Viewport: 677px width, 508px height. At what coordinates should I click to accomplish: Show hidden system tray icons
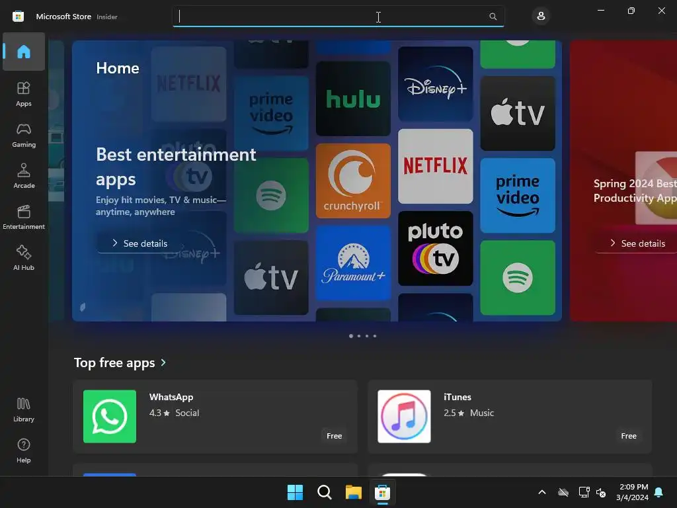pyautogui.click(x=542, y=492)
